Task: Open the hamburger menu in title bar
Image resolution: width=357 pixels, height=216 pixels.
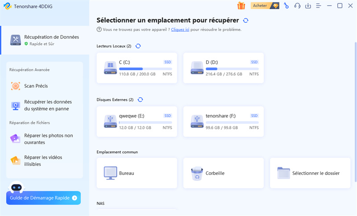Action: click(319, 6)
